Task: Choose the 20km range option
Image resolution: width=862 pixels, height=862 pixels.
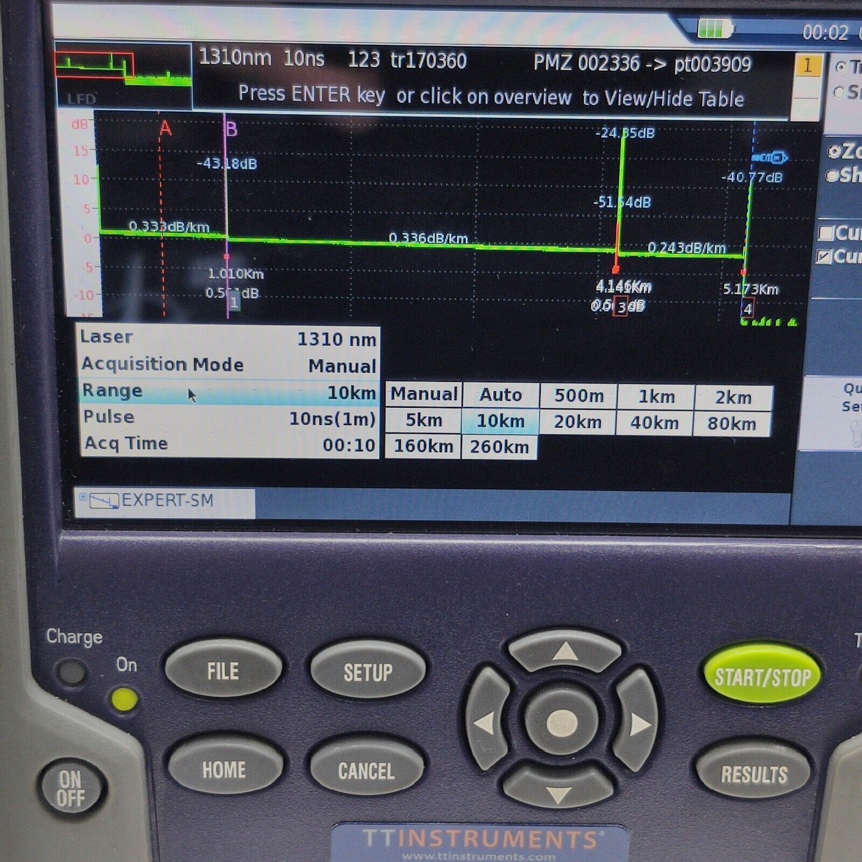Action: [x=578, y=422]
